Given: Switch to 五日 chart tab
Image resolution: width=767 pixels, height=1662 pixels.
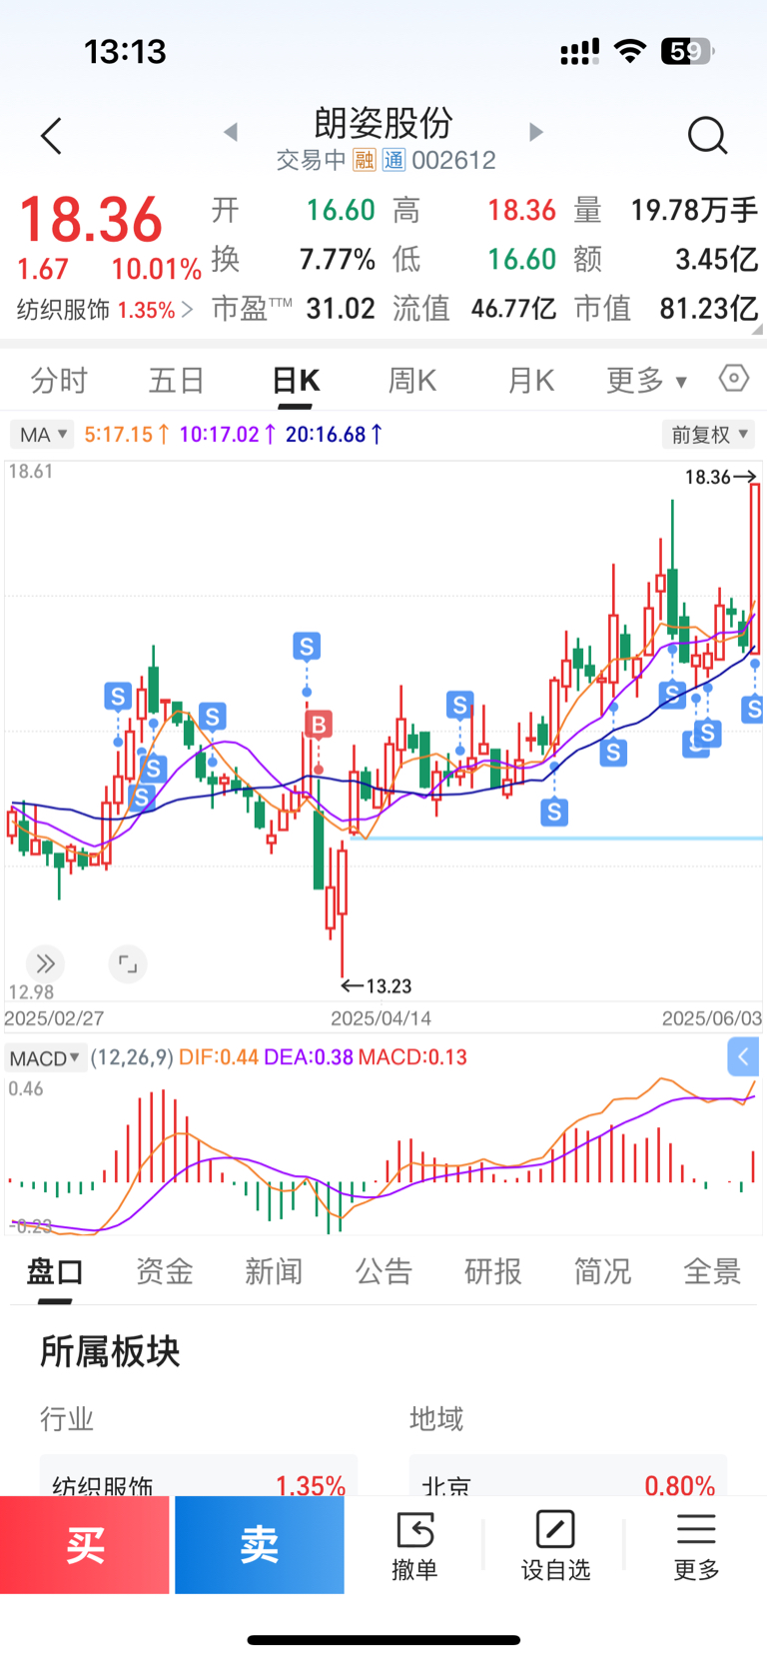Looking at the screenshot, I should coord(177,381).
